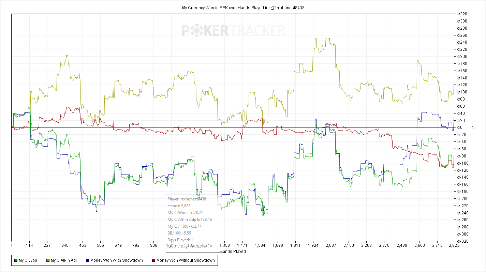Select the 'My C All-In Adj' legend label
The width and height of the screenshot is (486, 272).
point(64,260)
